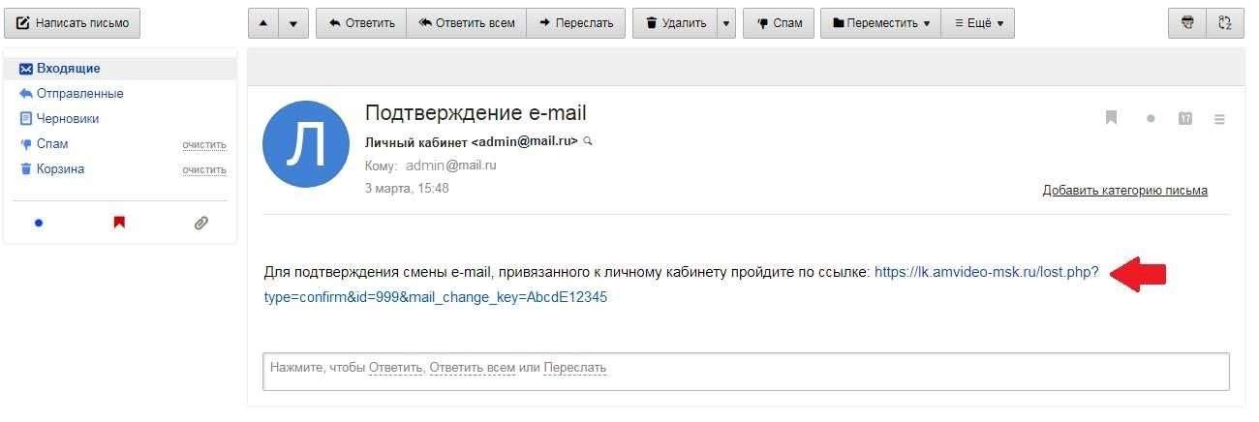The image size is (1259, 422).
Task: Click the Написать письмо button
Action: pos(73,23)
